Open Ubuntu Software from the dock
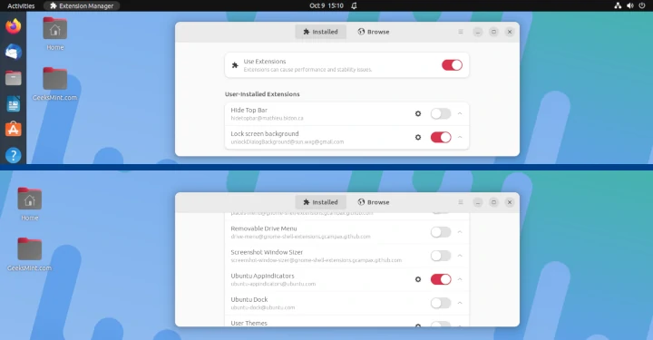 (14, 130)
